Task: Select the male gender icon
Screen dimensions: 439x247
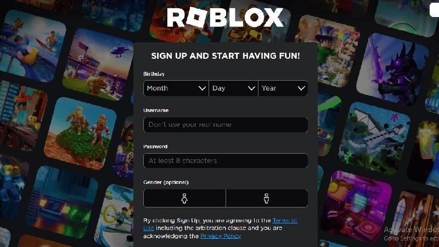Action: pos(267,198)
